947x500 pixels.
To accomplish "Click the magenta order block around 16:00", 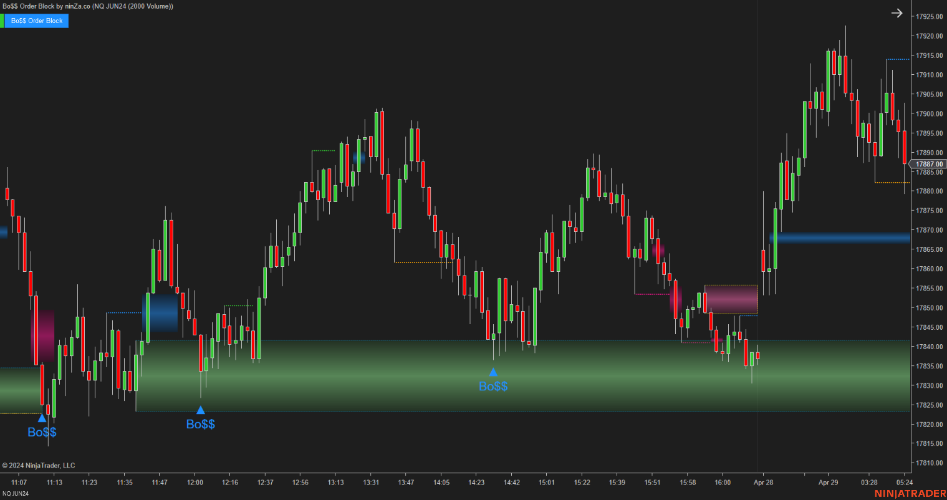I will [x=731, y=300].
